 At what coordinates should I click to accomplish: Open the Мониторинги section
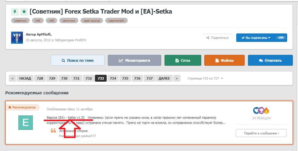135,61
